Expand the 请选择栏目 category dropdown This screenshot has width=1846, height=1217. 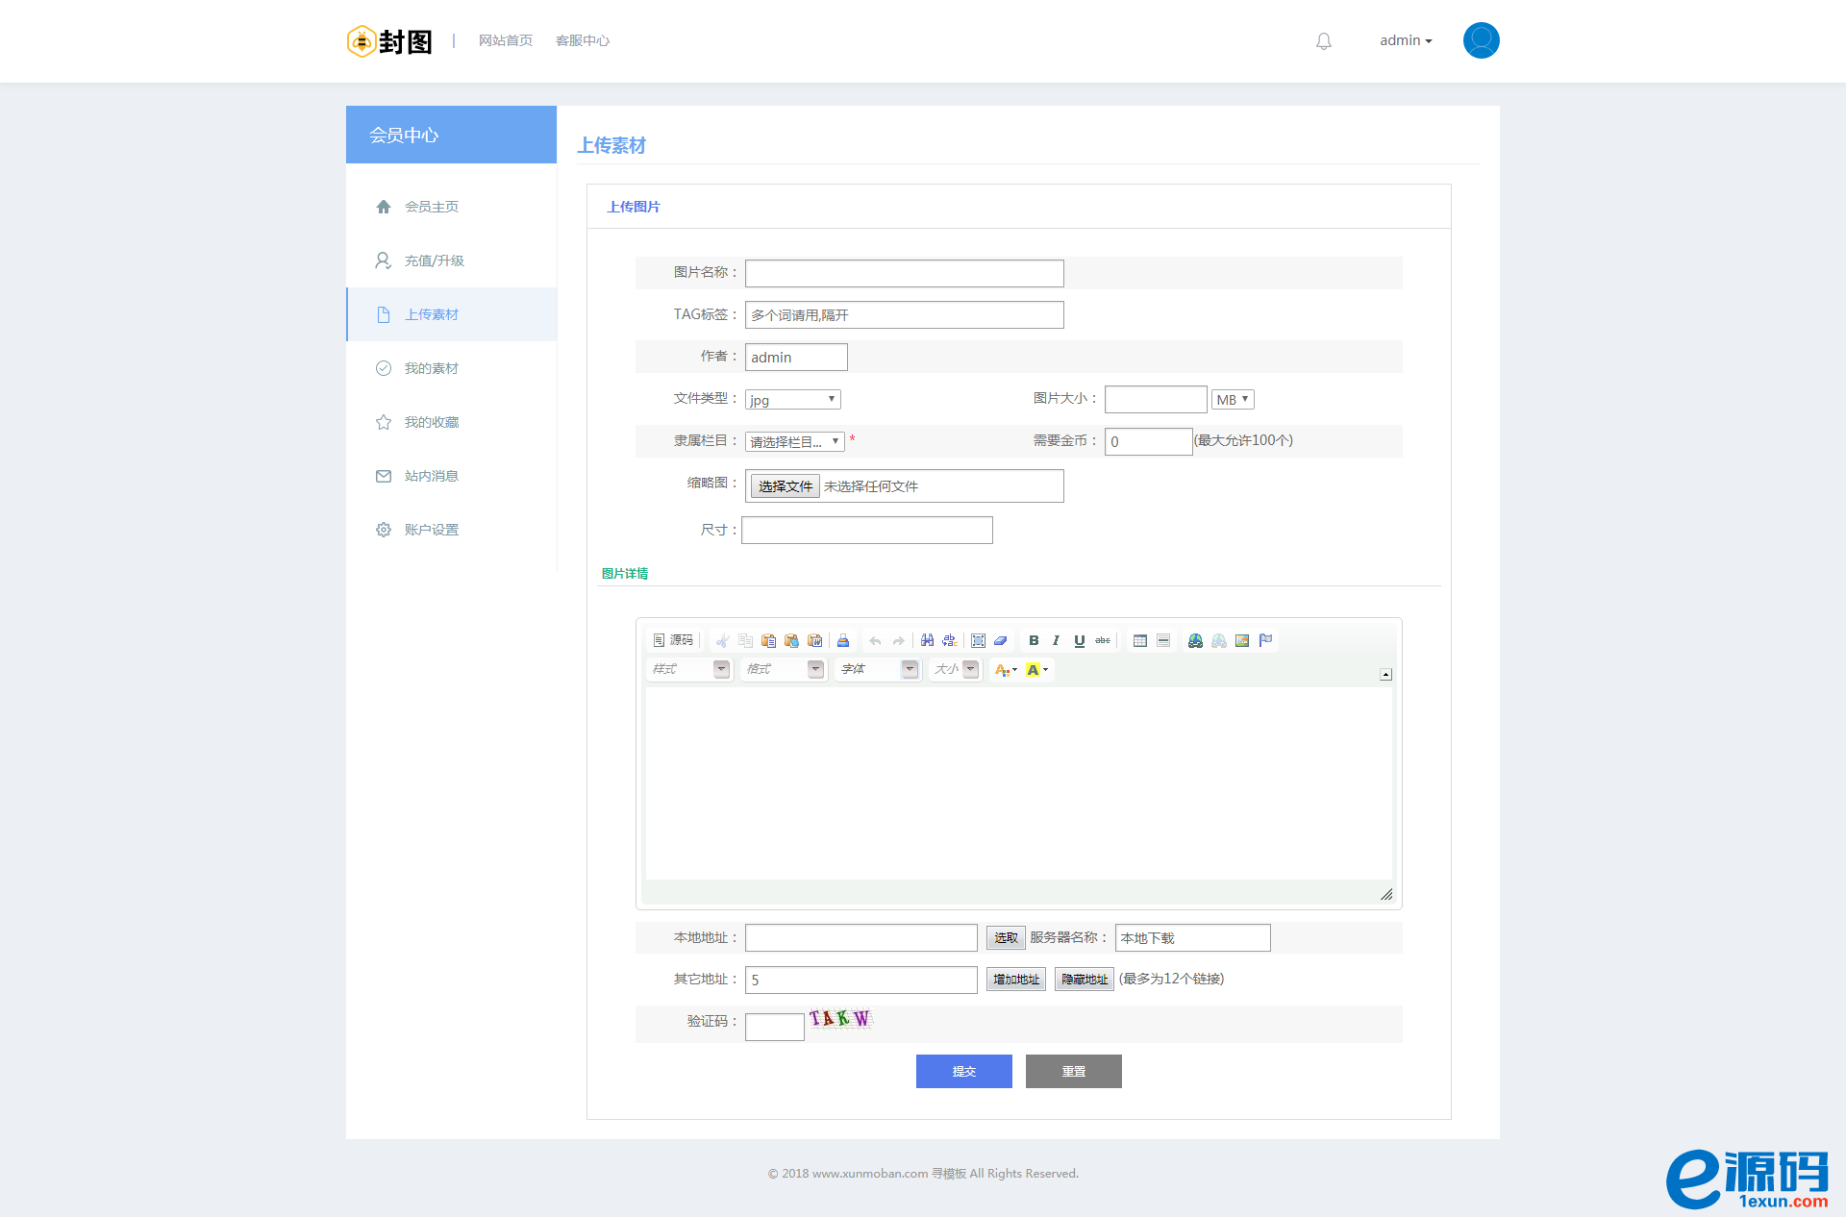click(x=794, y=441)
